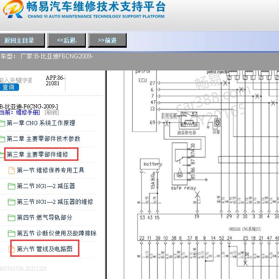The image size is (279, 279).
Task: Click the 刷新 refresh link
Action: point(52,112)
